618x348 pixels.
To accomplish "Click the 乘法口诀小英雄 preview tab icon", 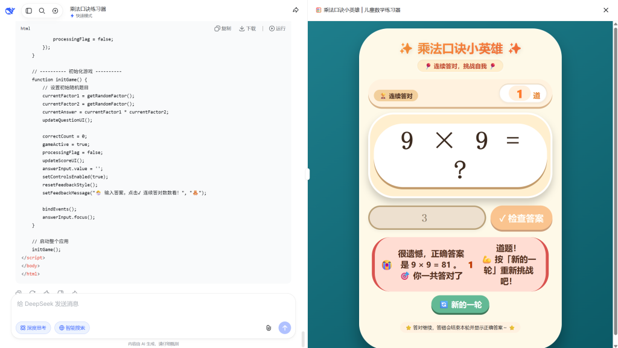I will tap(319, 10).
